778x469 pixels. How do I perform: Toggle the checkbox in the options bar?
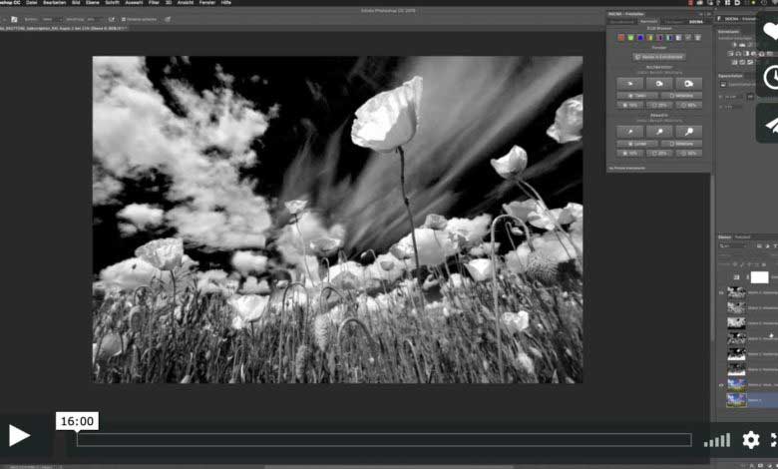point(124,19)
